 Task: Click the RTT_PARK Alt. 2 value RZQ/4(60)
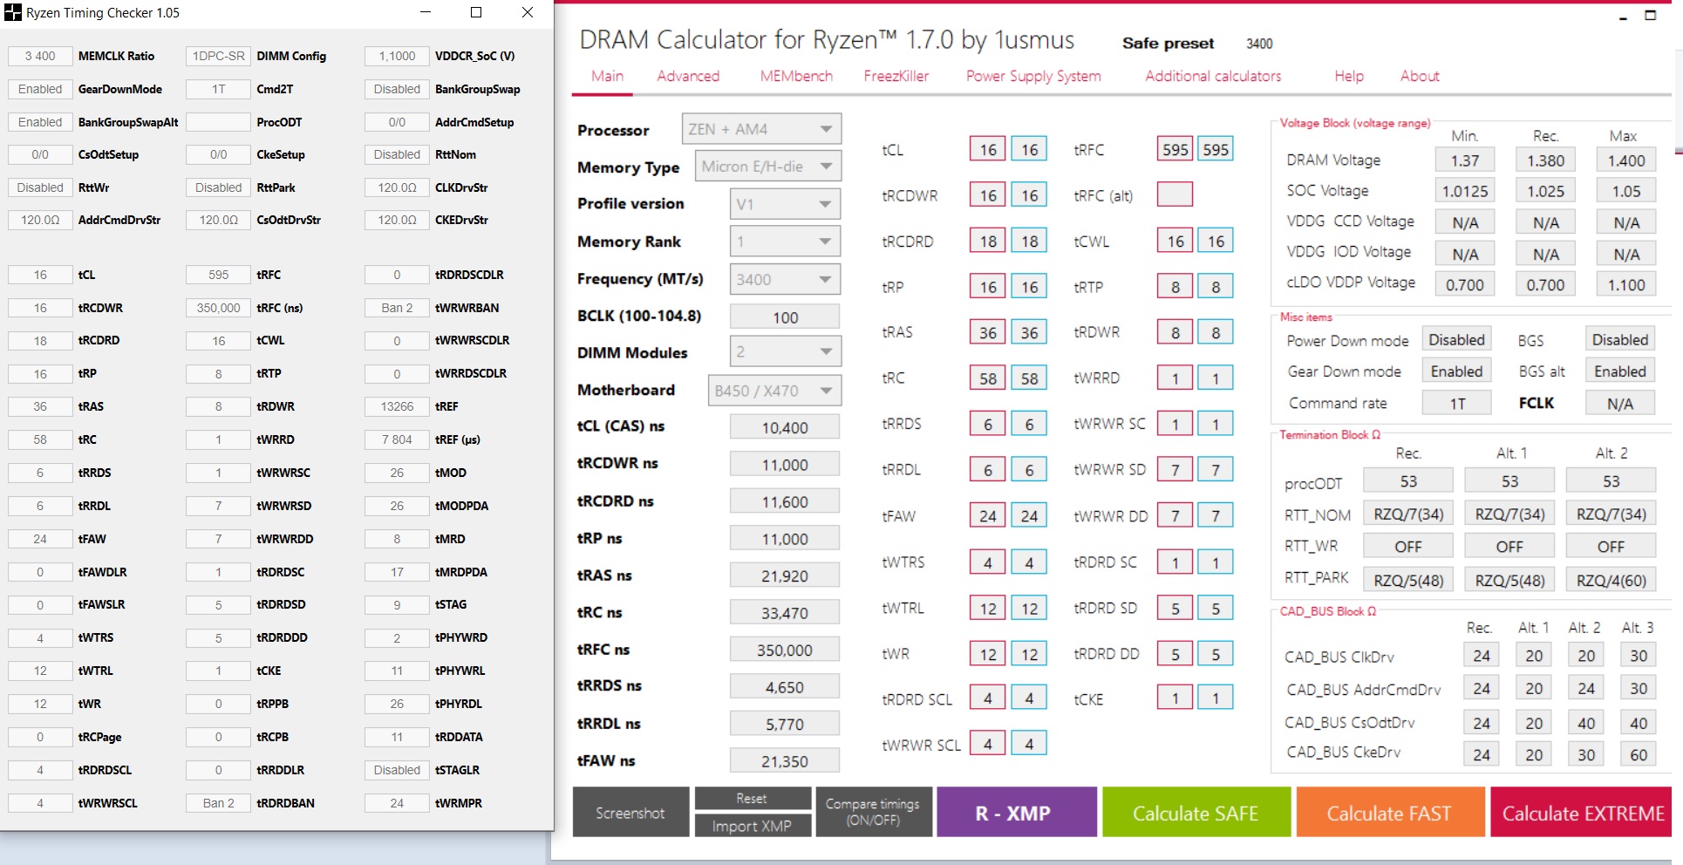[1611, 581]
